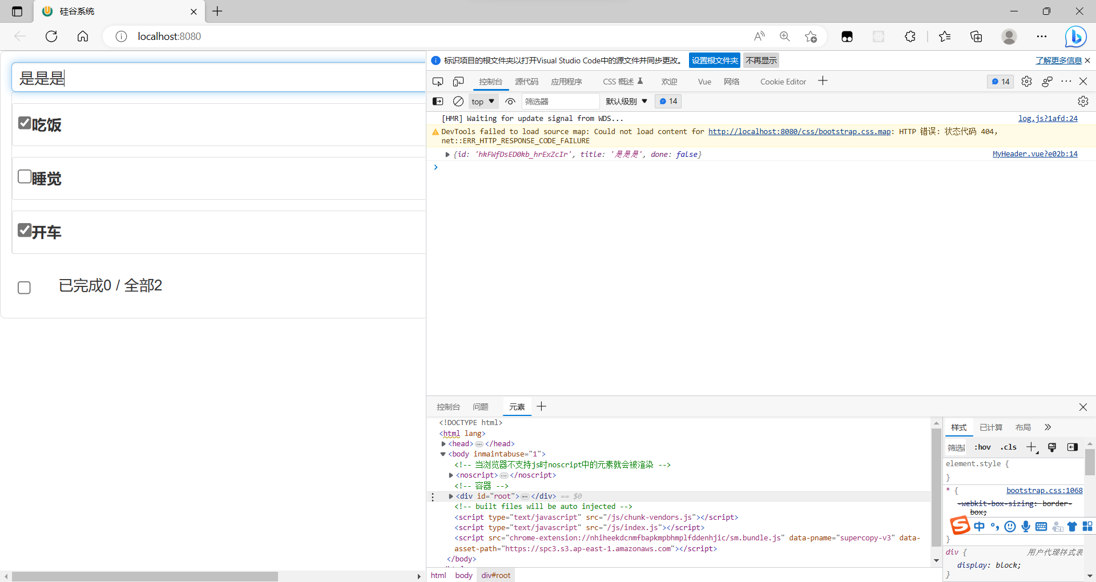Open the MyHeader.vue?e02b:14 source link
The image size is (1096, 582).
1035,154
